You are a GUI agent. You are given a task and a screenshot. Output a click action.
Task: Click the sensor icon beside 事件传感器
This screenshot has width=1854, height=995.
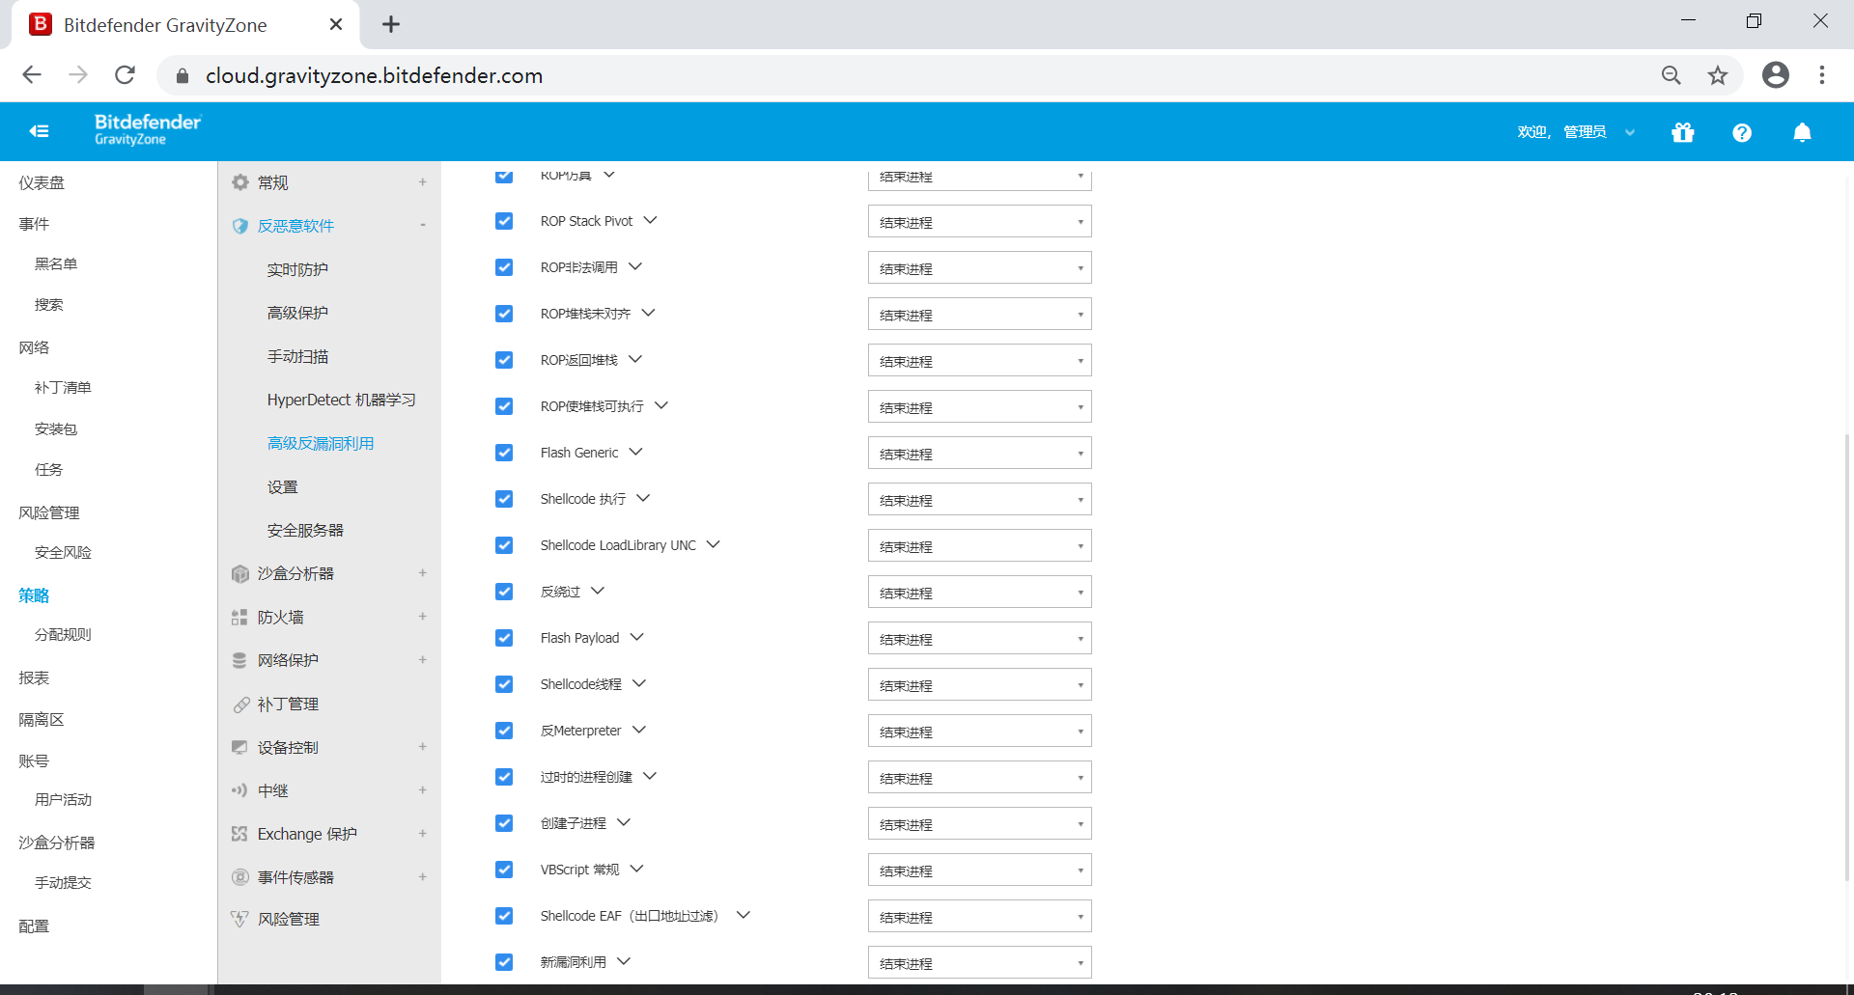tap(239, 877)
